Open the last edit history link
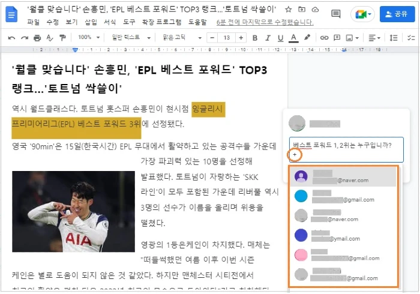Screen dimensions: 420x294 [265, 22]
